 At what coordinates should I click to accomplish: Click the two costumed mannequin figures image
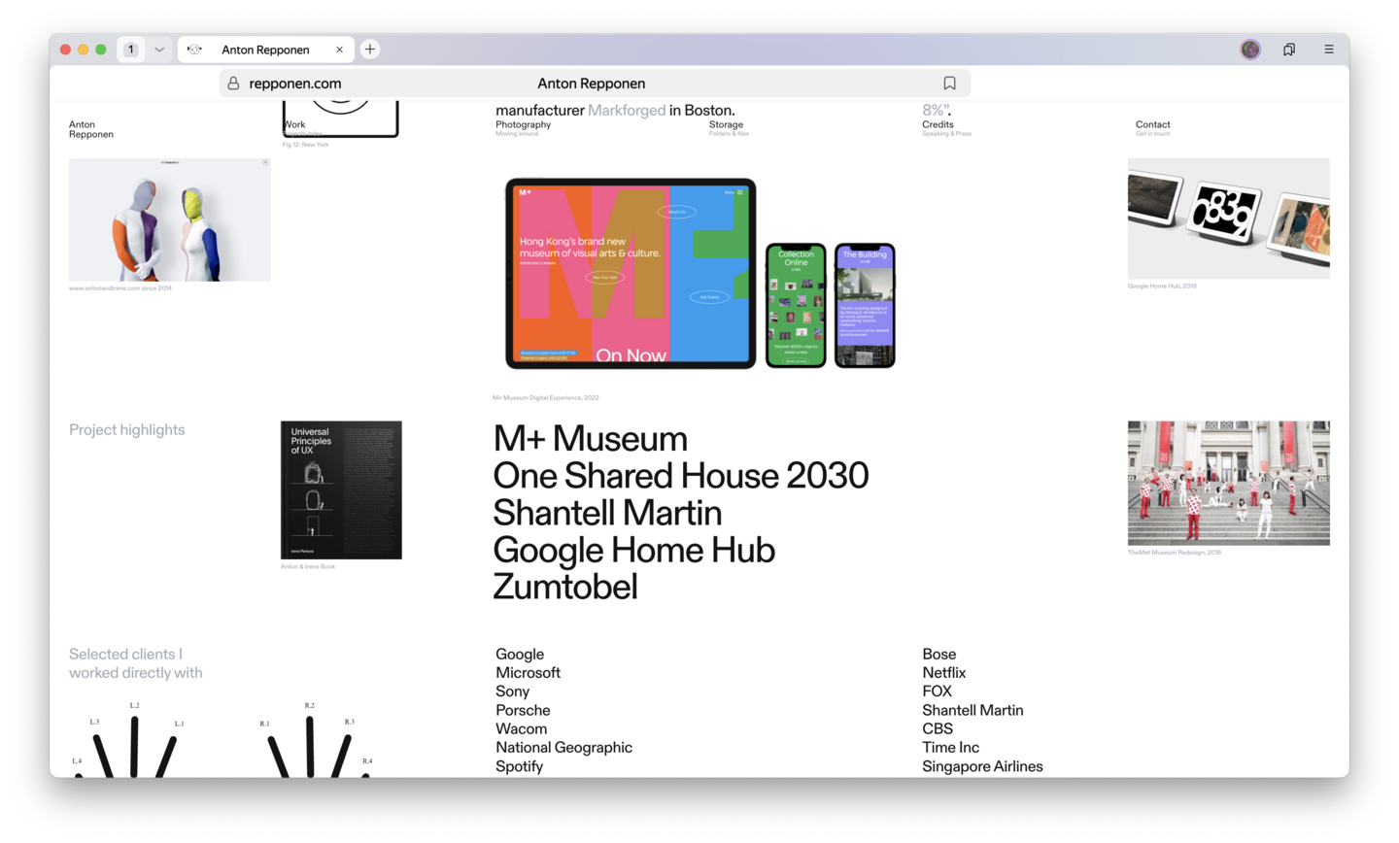pos(170,219)
